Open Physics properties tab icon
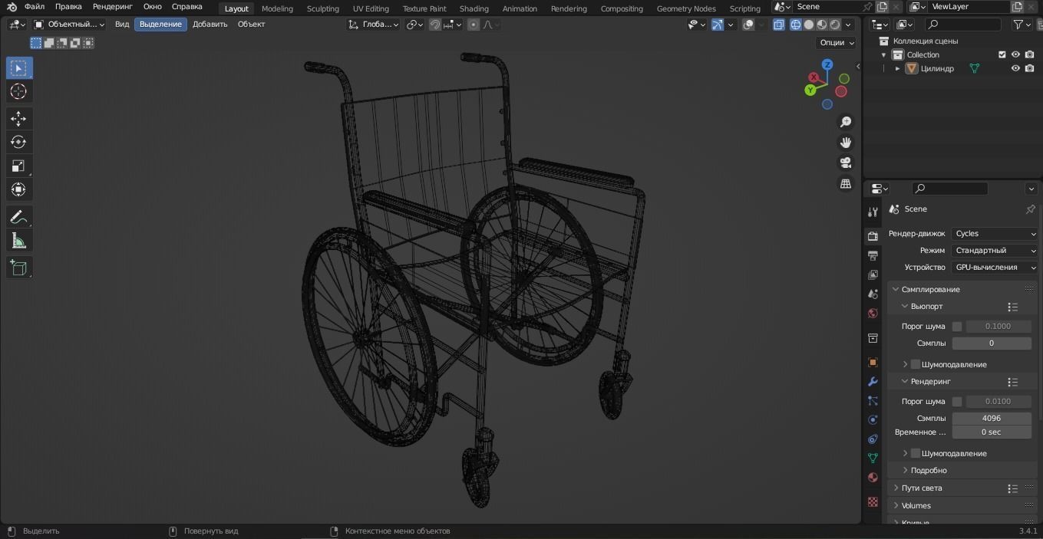Image resolution: width=1043 pixels, height=539 pixels. (873, 420)
